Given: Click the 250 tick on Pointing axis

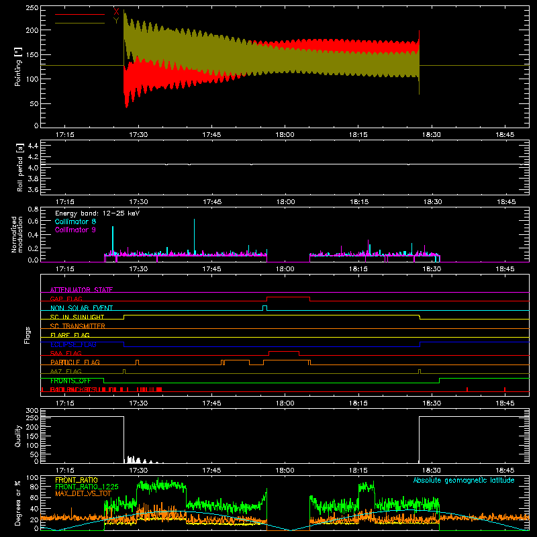Looking at the screenshot, I should [x=32, y=8].
